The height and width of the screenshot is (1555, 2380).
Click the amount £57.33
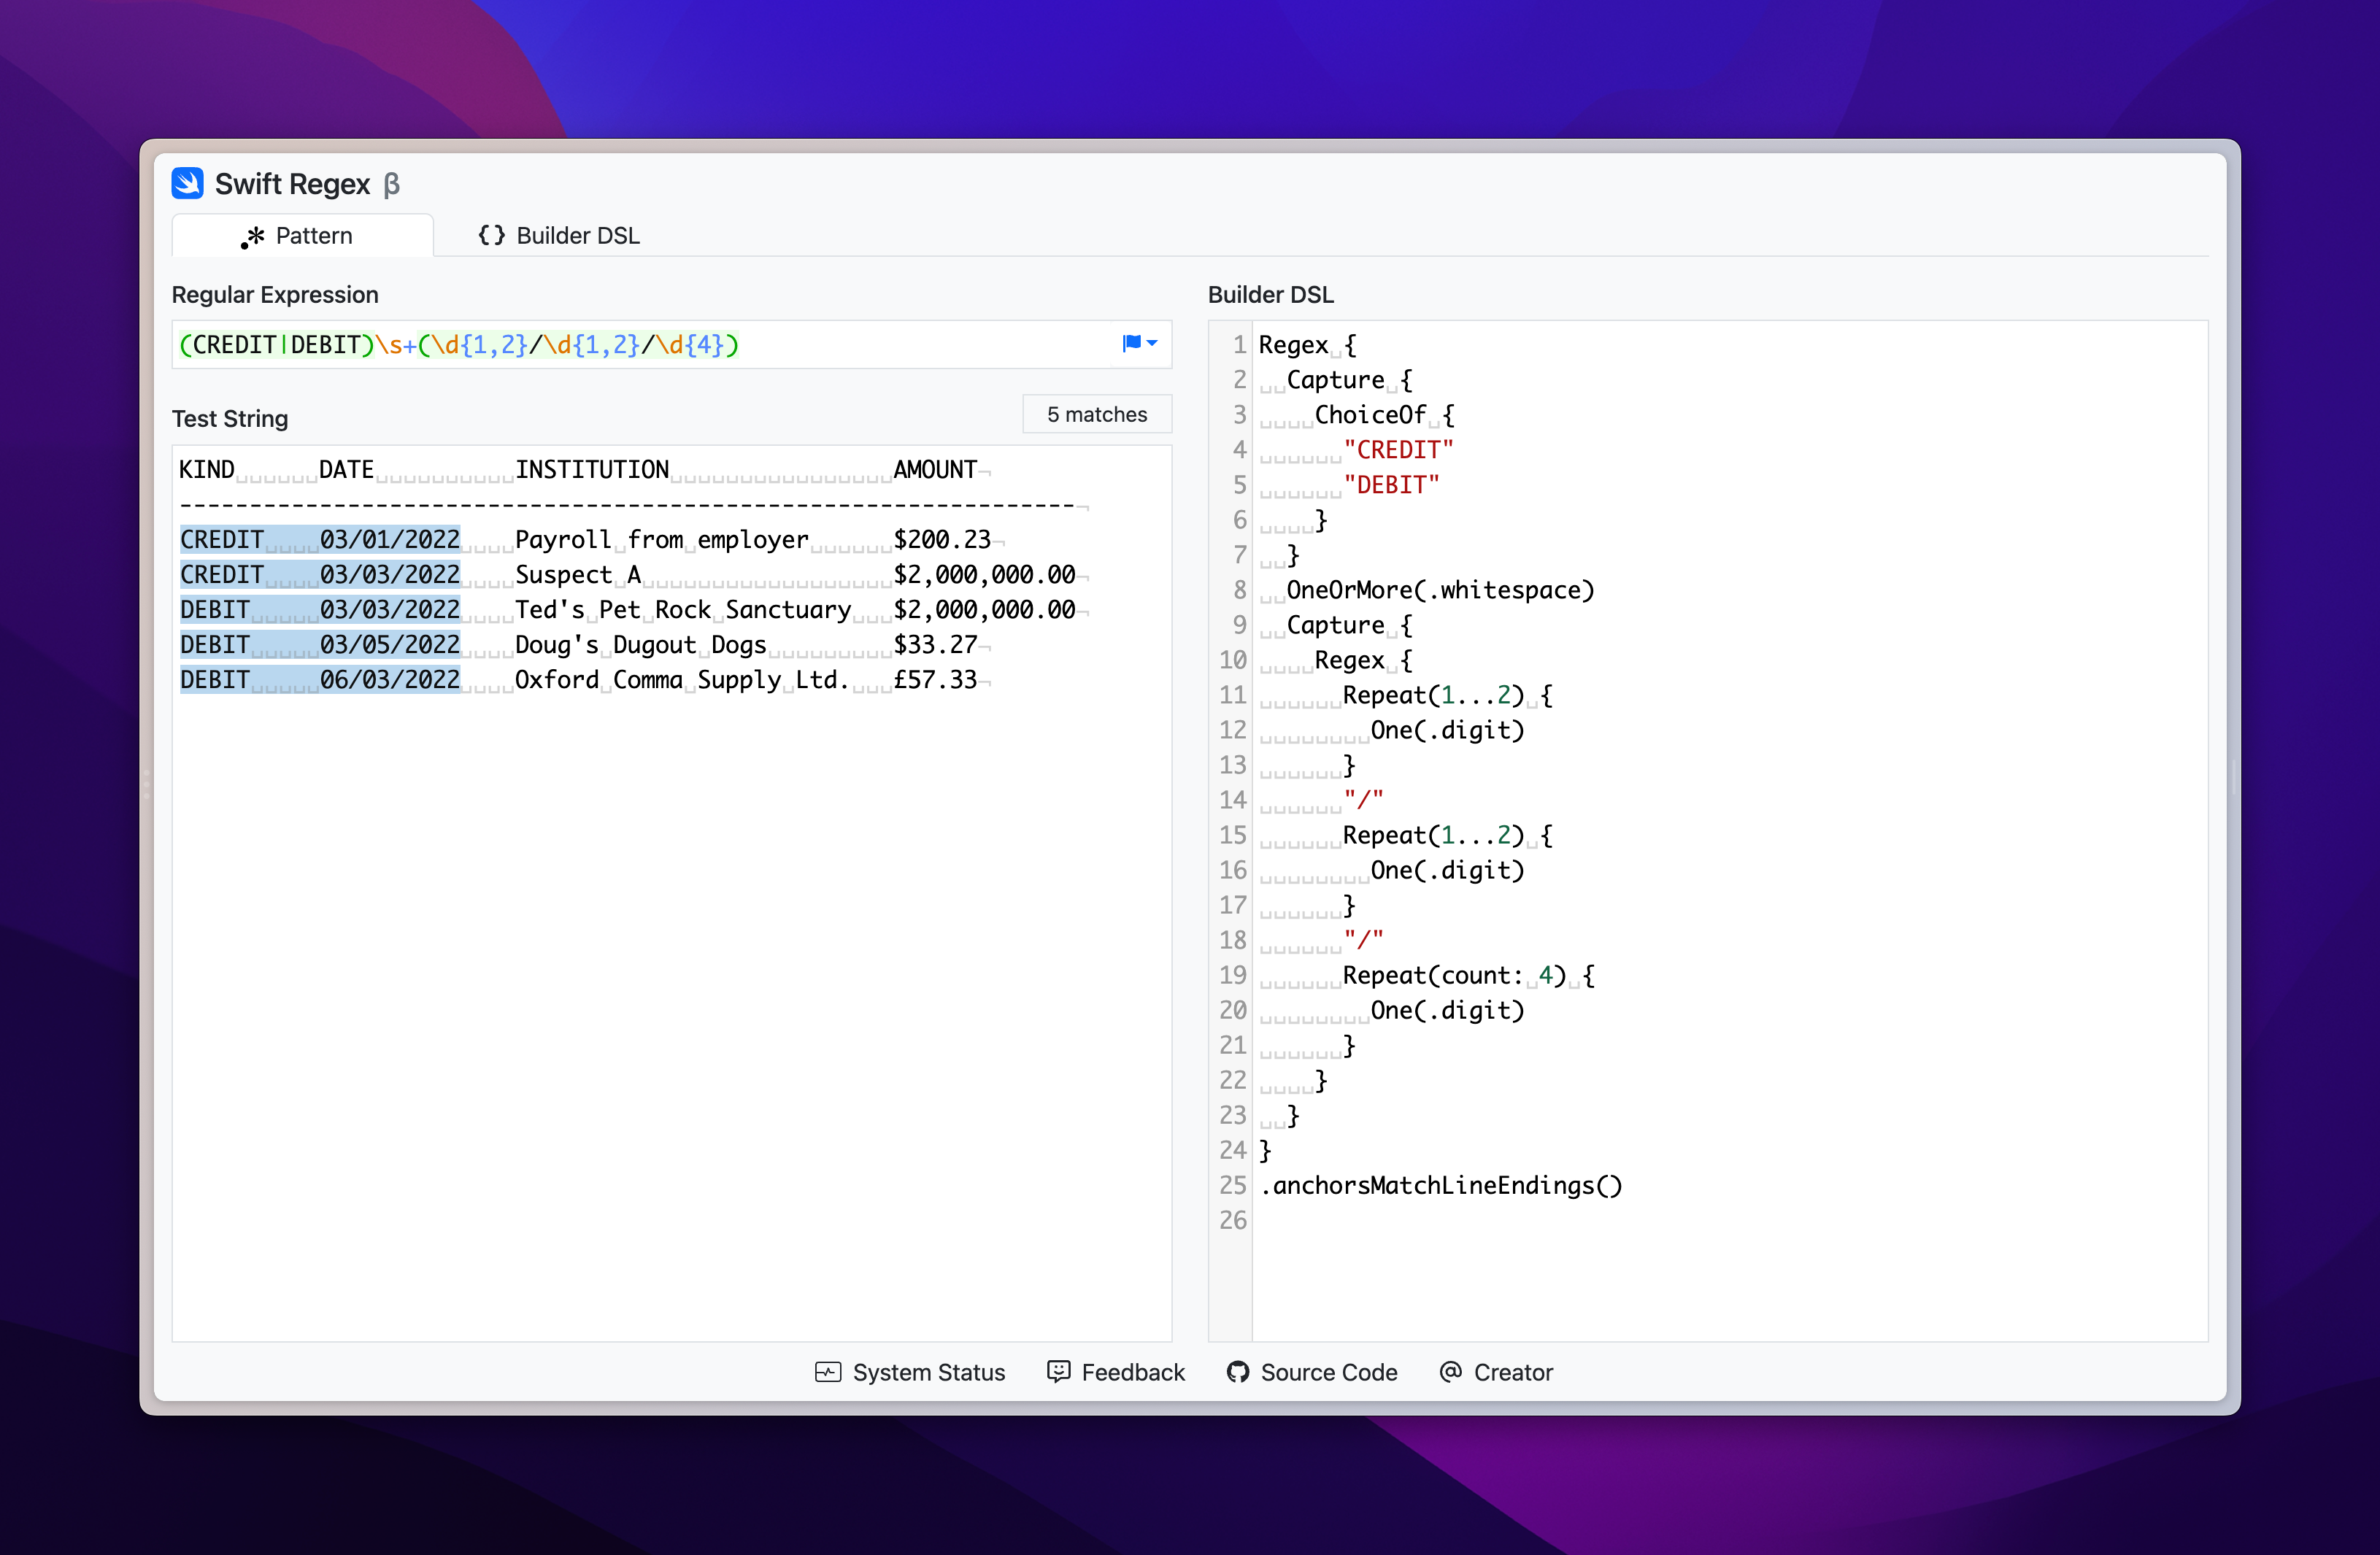click(935, 680)
